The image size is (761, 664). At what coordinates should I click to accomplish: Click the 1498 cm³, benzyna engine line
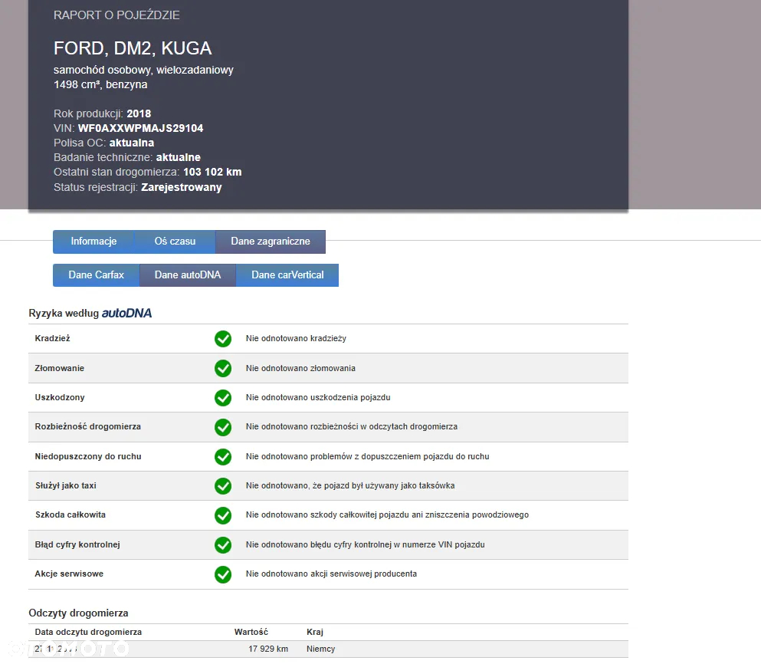coord(100,84)
